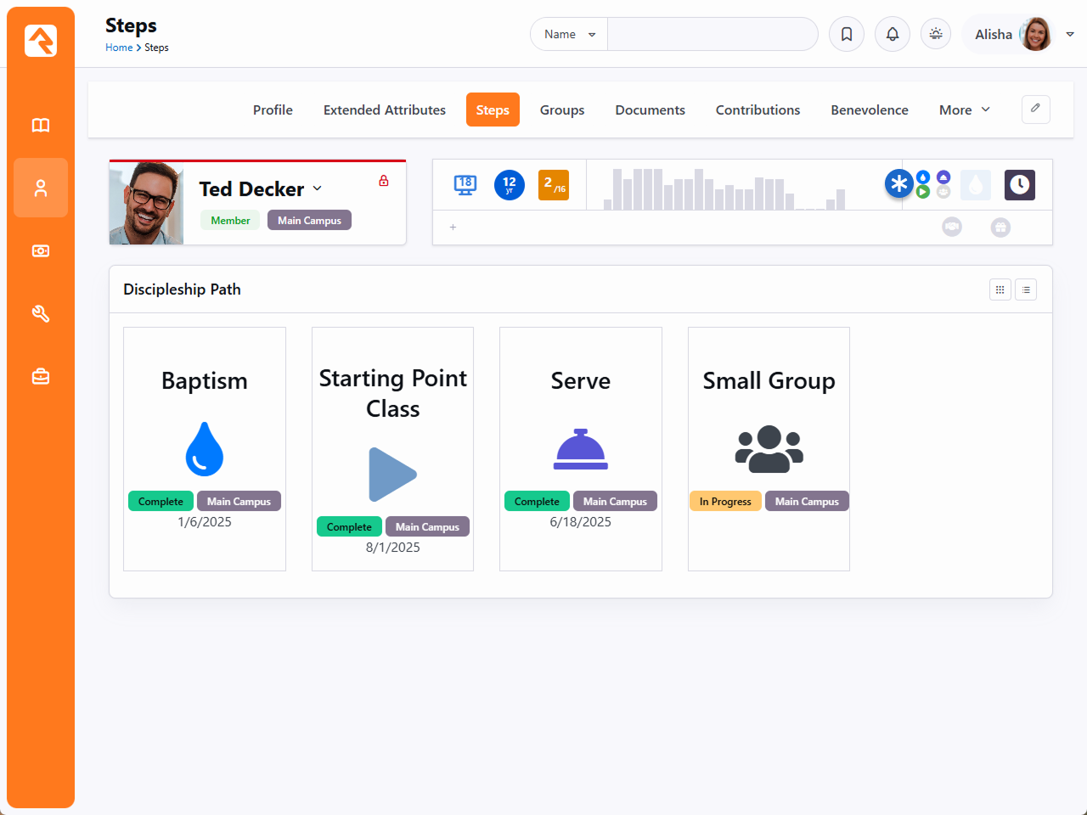Open the Small Group step card
The height and width of the screenshot is (815, 1087).
[769, 448]
